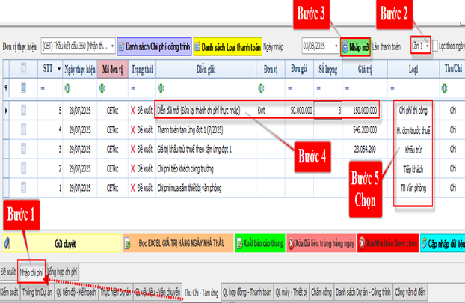Screen dimensions: 465x303
Task: Click red X status icon in row 5
Action: 132,109
